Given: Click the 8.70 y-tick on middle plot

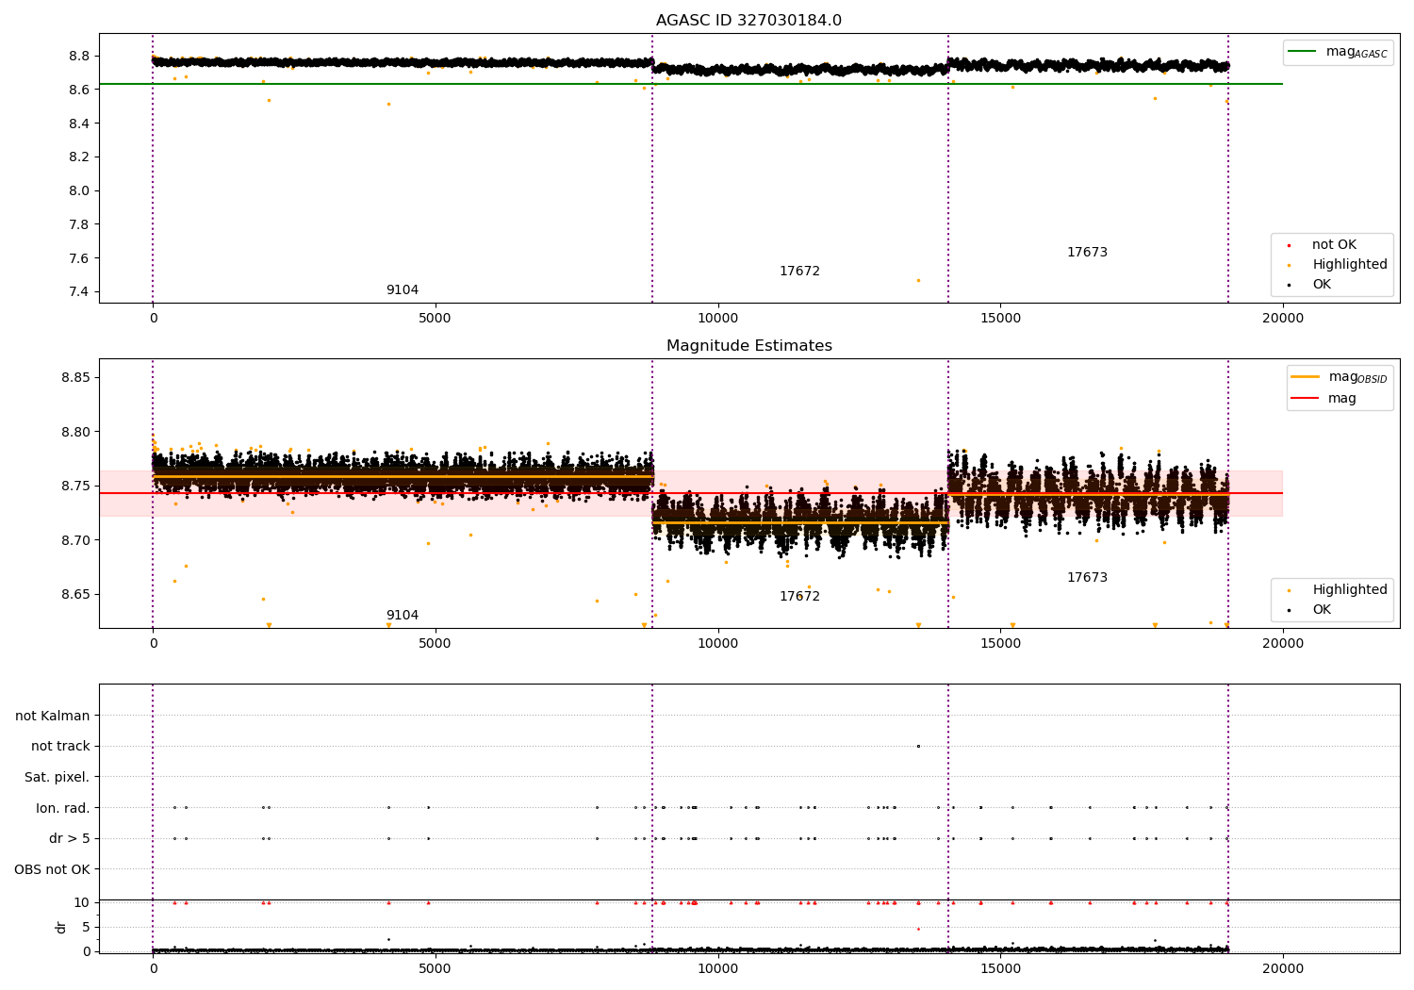Looking at the screenshot, I should pos(75,540).
